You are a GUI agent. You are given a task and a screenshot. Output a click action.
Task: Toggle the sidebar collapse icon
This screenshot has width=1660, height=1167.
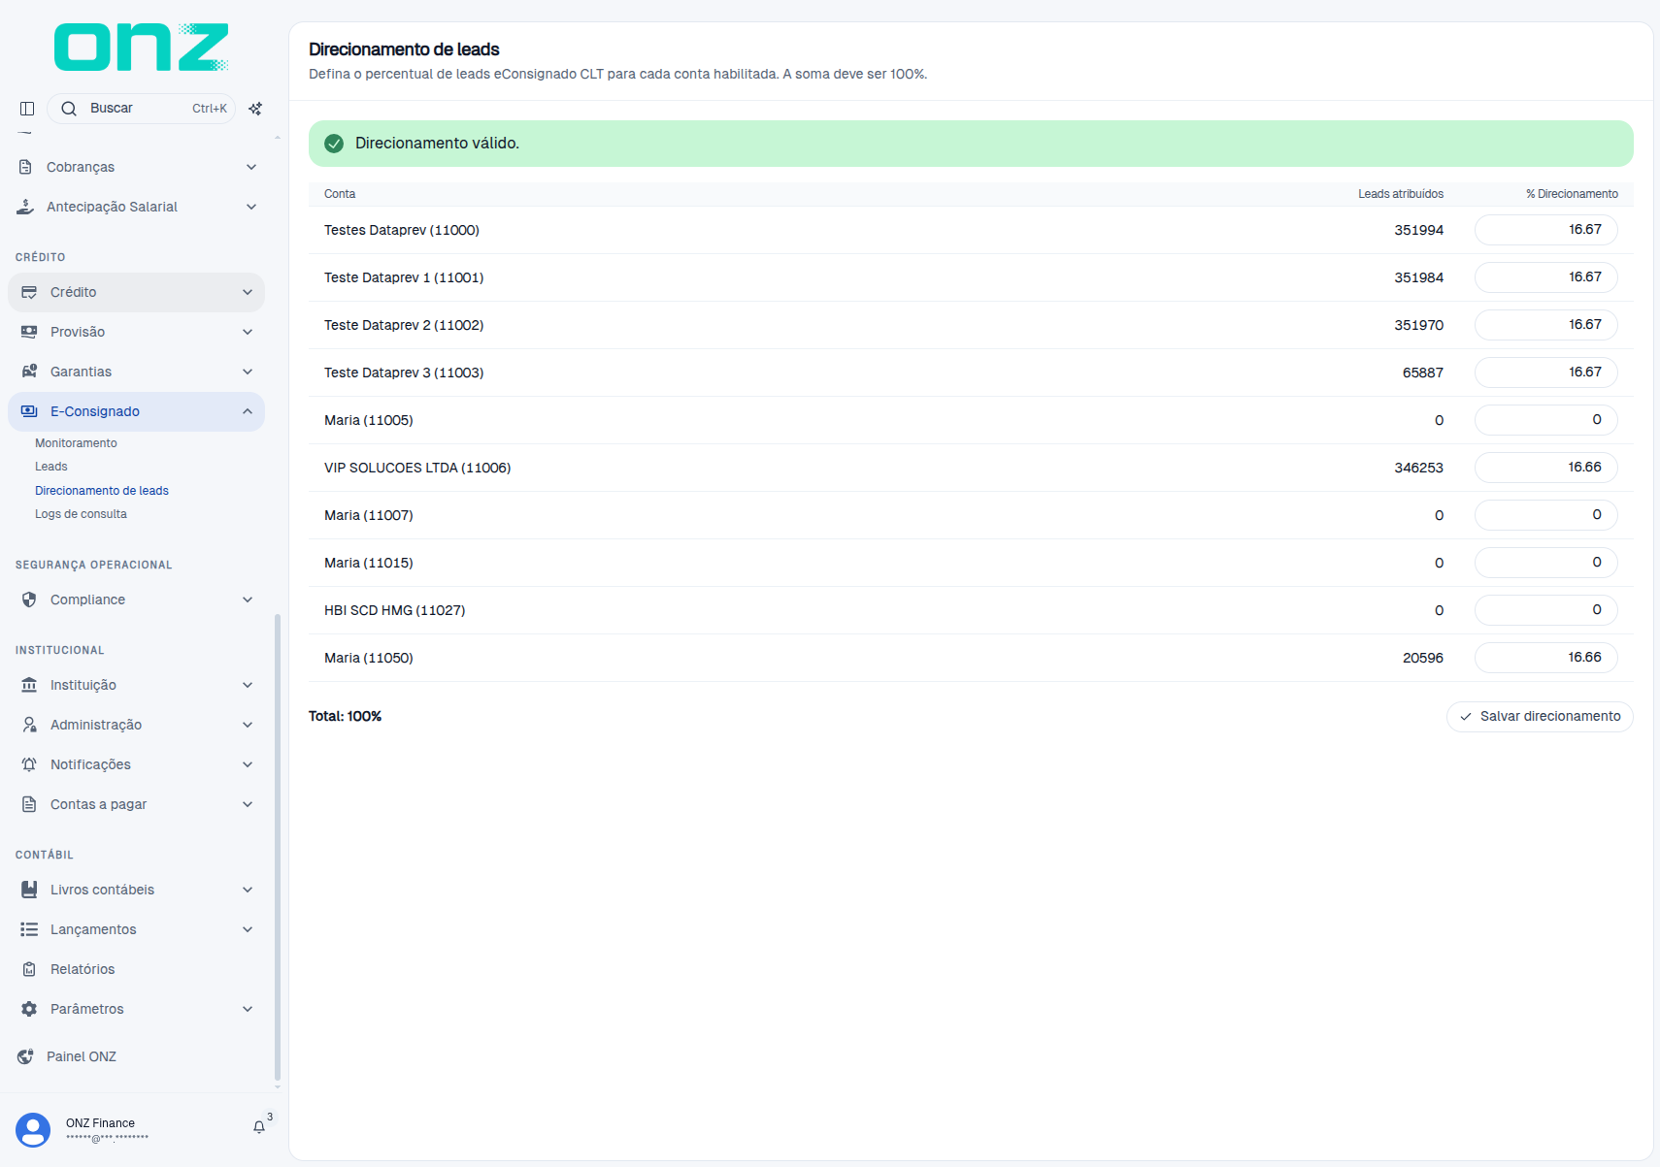pyautogui.click(x=27, y=109)
